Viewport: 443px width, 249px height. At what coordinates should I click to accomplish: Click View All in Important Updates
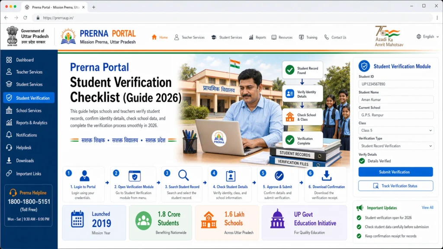pyautogui.click(x=427, y=207)
